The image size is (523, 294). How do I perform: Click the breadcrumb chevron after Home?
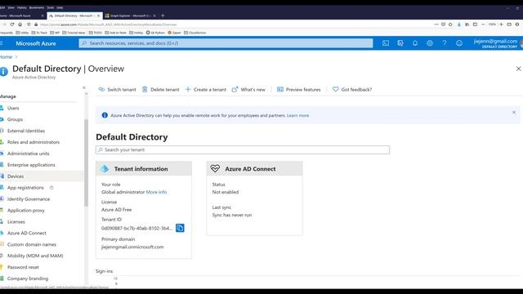tap(16, 57)
